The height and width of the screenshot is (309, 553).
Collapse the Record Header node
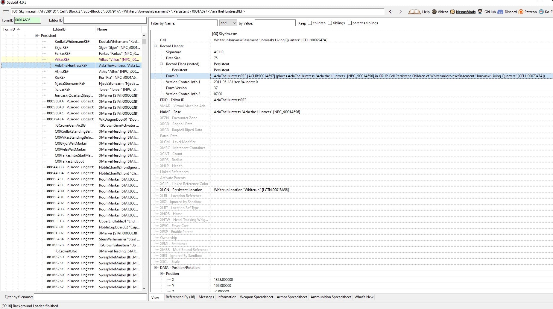click(155, 46)
